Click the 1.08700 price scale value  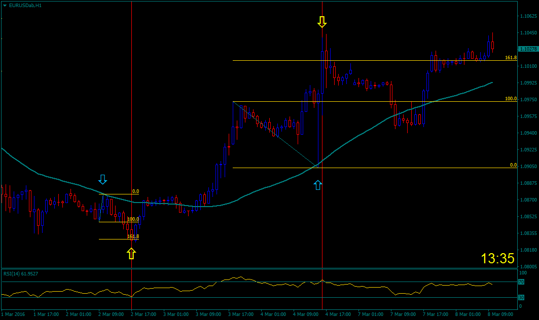tap(528, 200)
